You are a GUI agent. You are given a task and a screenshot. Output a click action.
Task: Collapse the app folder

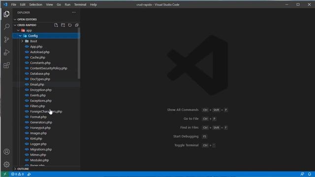pos(46,30)
